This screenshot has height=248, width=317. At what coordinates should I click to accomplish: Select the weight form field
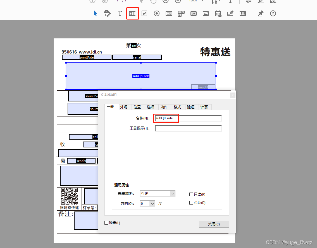click(203, 87)
